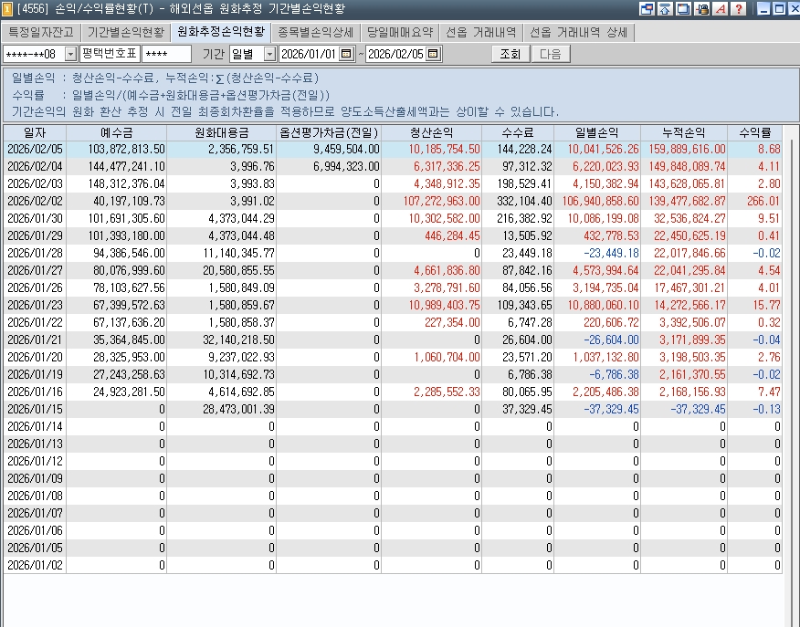Expand the account number dropdown

pos(71,54)
